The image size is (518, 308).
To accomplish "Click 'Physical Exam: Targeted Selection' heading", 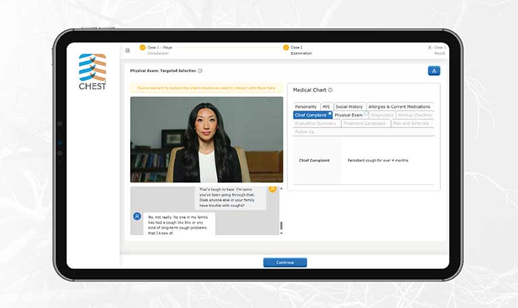I will 163,71.
